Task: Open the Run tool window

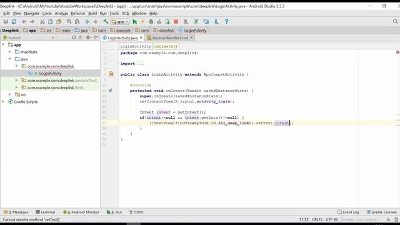Action: point(114,212)
